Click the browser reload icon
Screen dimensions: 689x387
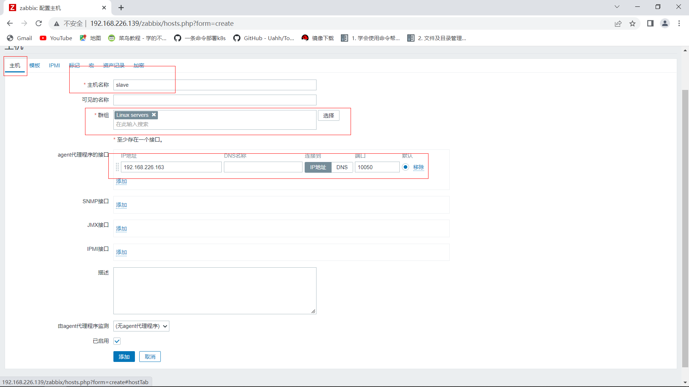39,24
